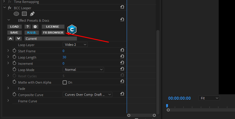Expand the Time Remapping effect
This screenshot has height=119, width=235.
click(4, 1)
